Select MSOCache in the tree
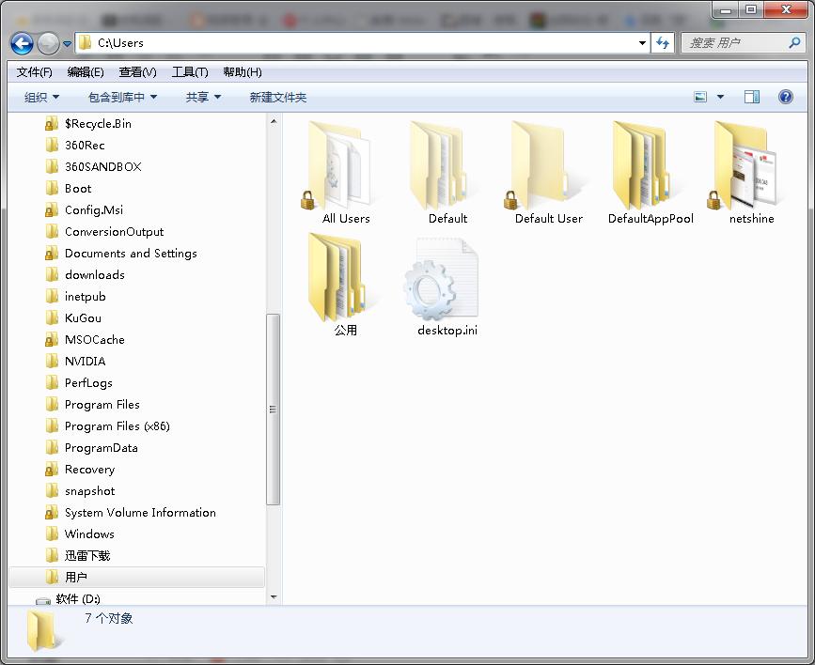 (95, 340)
